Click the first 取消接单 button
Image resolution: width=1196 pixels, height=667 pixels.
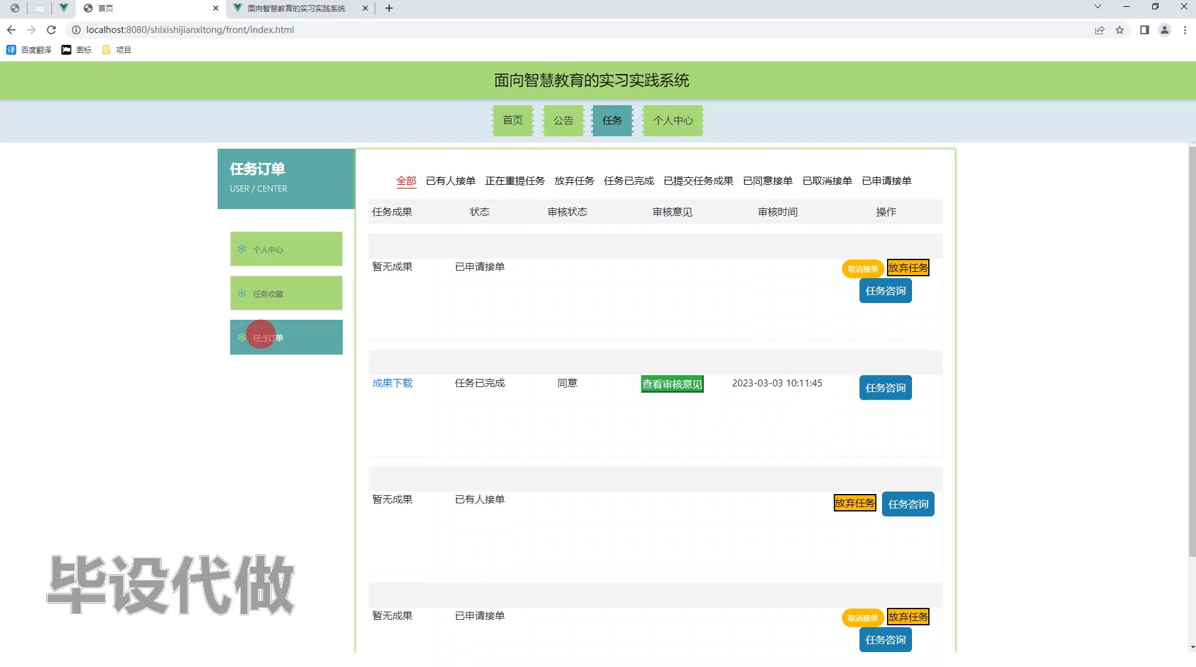862,269
